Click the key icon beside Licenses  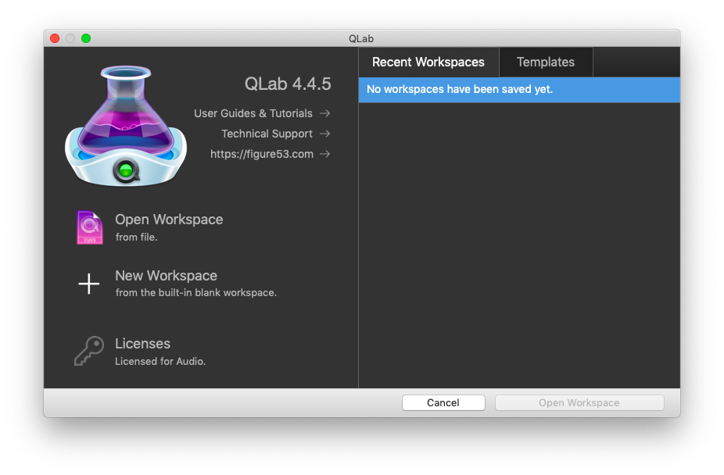point(89,351)
